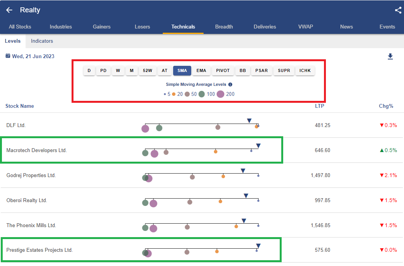Screen dimensions: 404x266
Task: Click Phoenix Mills orange 20 SMA dot
Action: pyautogui.click(x=236, y=227)
